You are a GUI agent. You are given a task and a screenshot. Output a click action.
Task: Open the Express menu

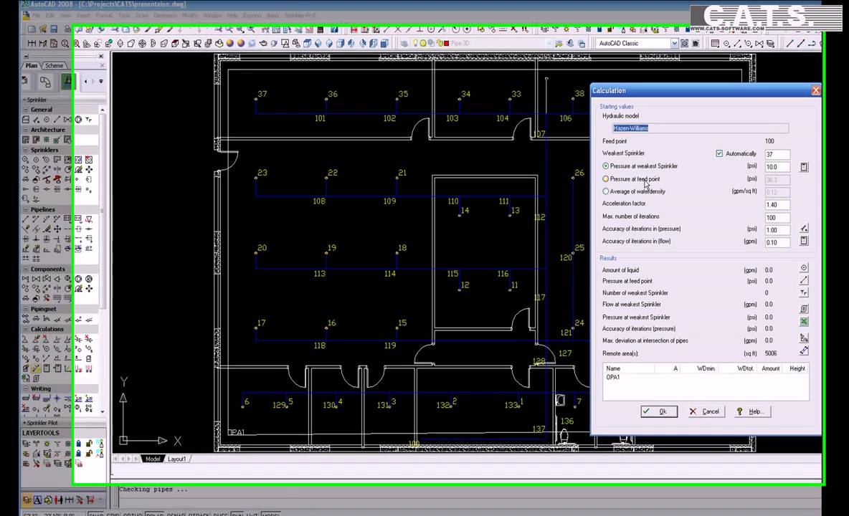[x=252, y=16]
